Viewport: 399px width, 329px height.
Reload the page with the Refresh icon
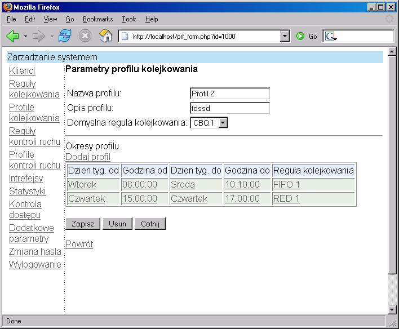(65, 35)
